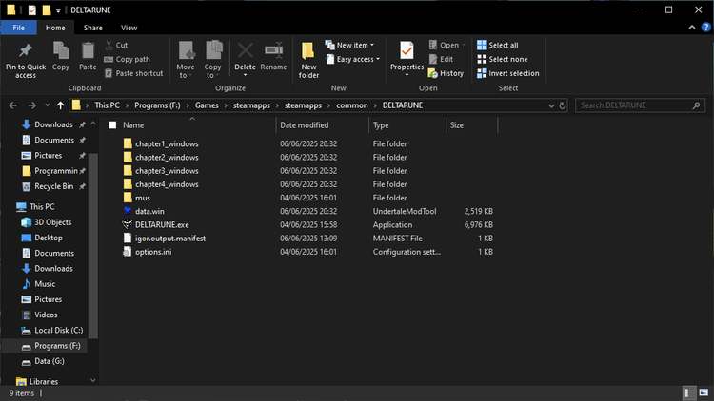Sort by Type column header

(x=407, y=125)
